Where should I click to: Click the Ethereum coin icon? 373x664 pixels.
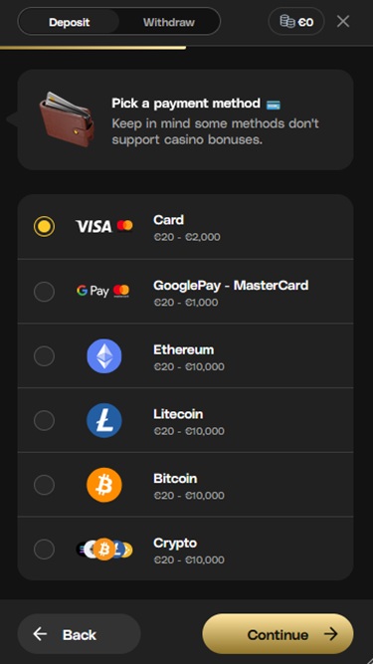click(104, 355)
